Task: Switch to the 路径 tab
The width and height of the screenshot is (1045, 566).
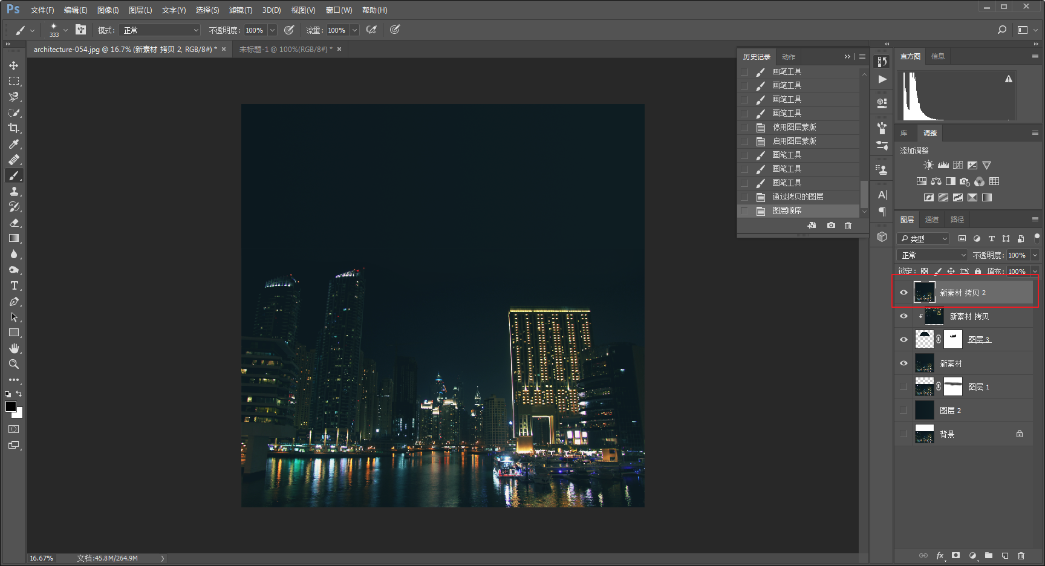Action: [957, 220]
